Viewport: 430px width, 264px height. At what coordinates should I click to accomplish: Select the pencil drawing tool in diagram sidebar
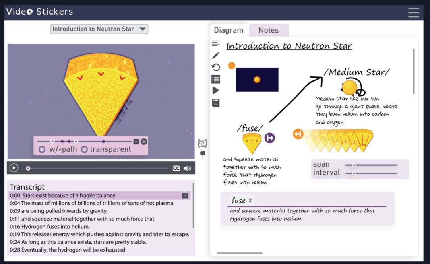[x=215, y=55]
